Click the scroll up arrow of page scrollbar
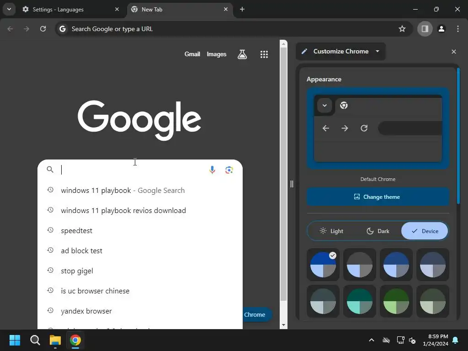The image size is (468, 351). tap(283, 44)
